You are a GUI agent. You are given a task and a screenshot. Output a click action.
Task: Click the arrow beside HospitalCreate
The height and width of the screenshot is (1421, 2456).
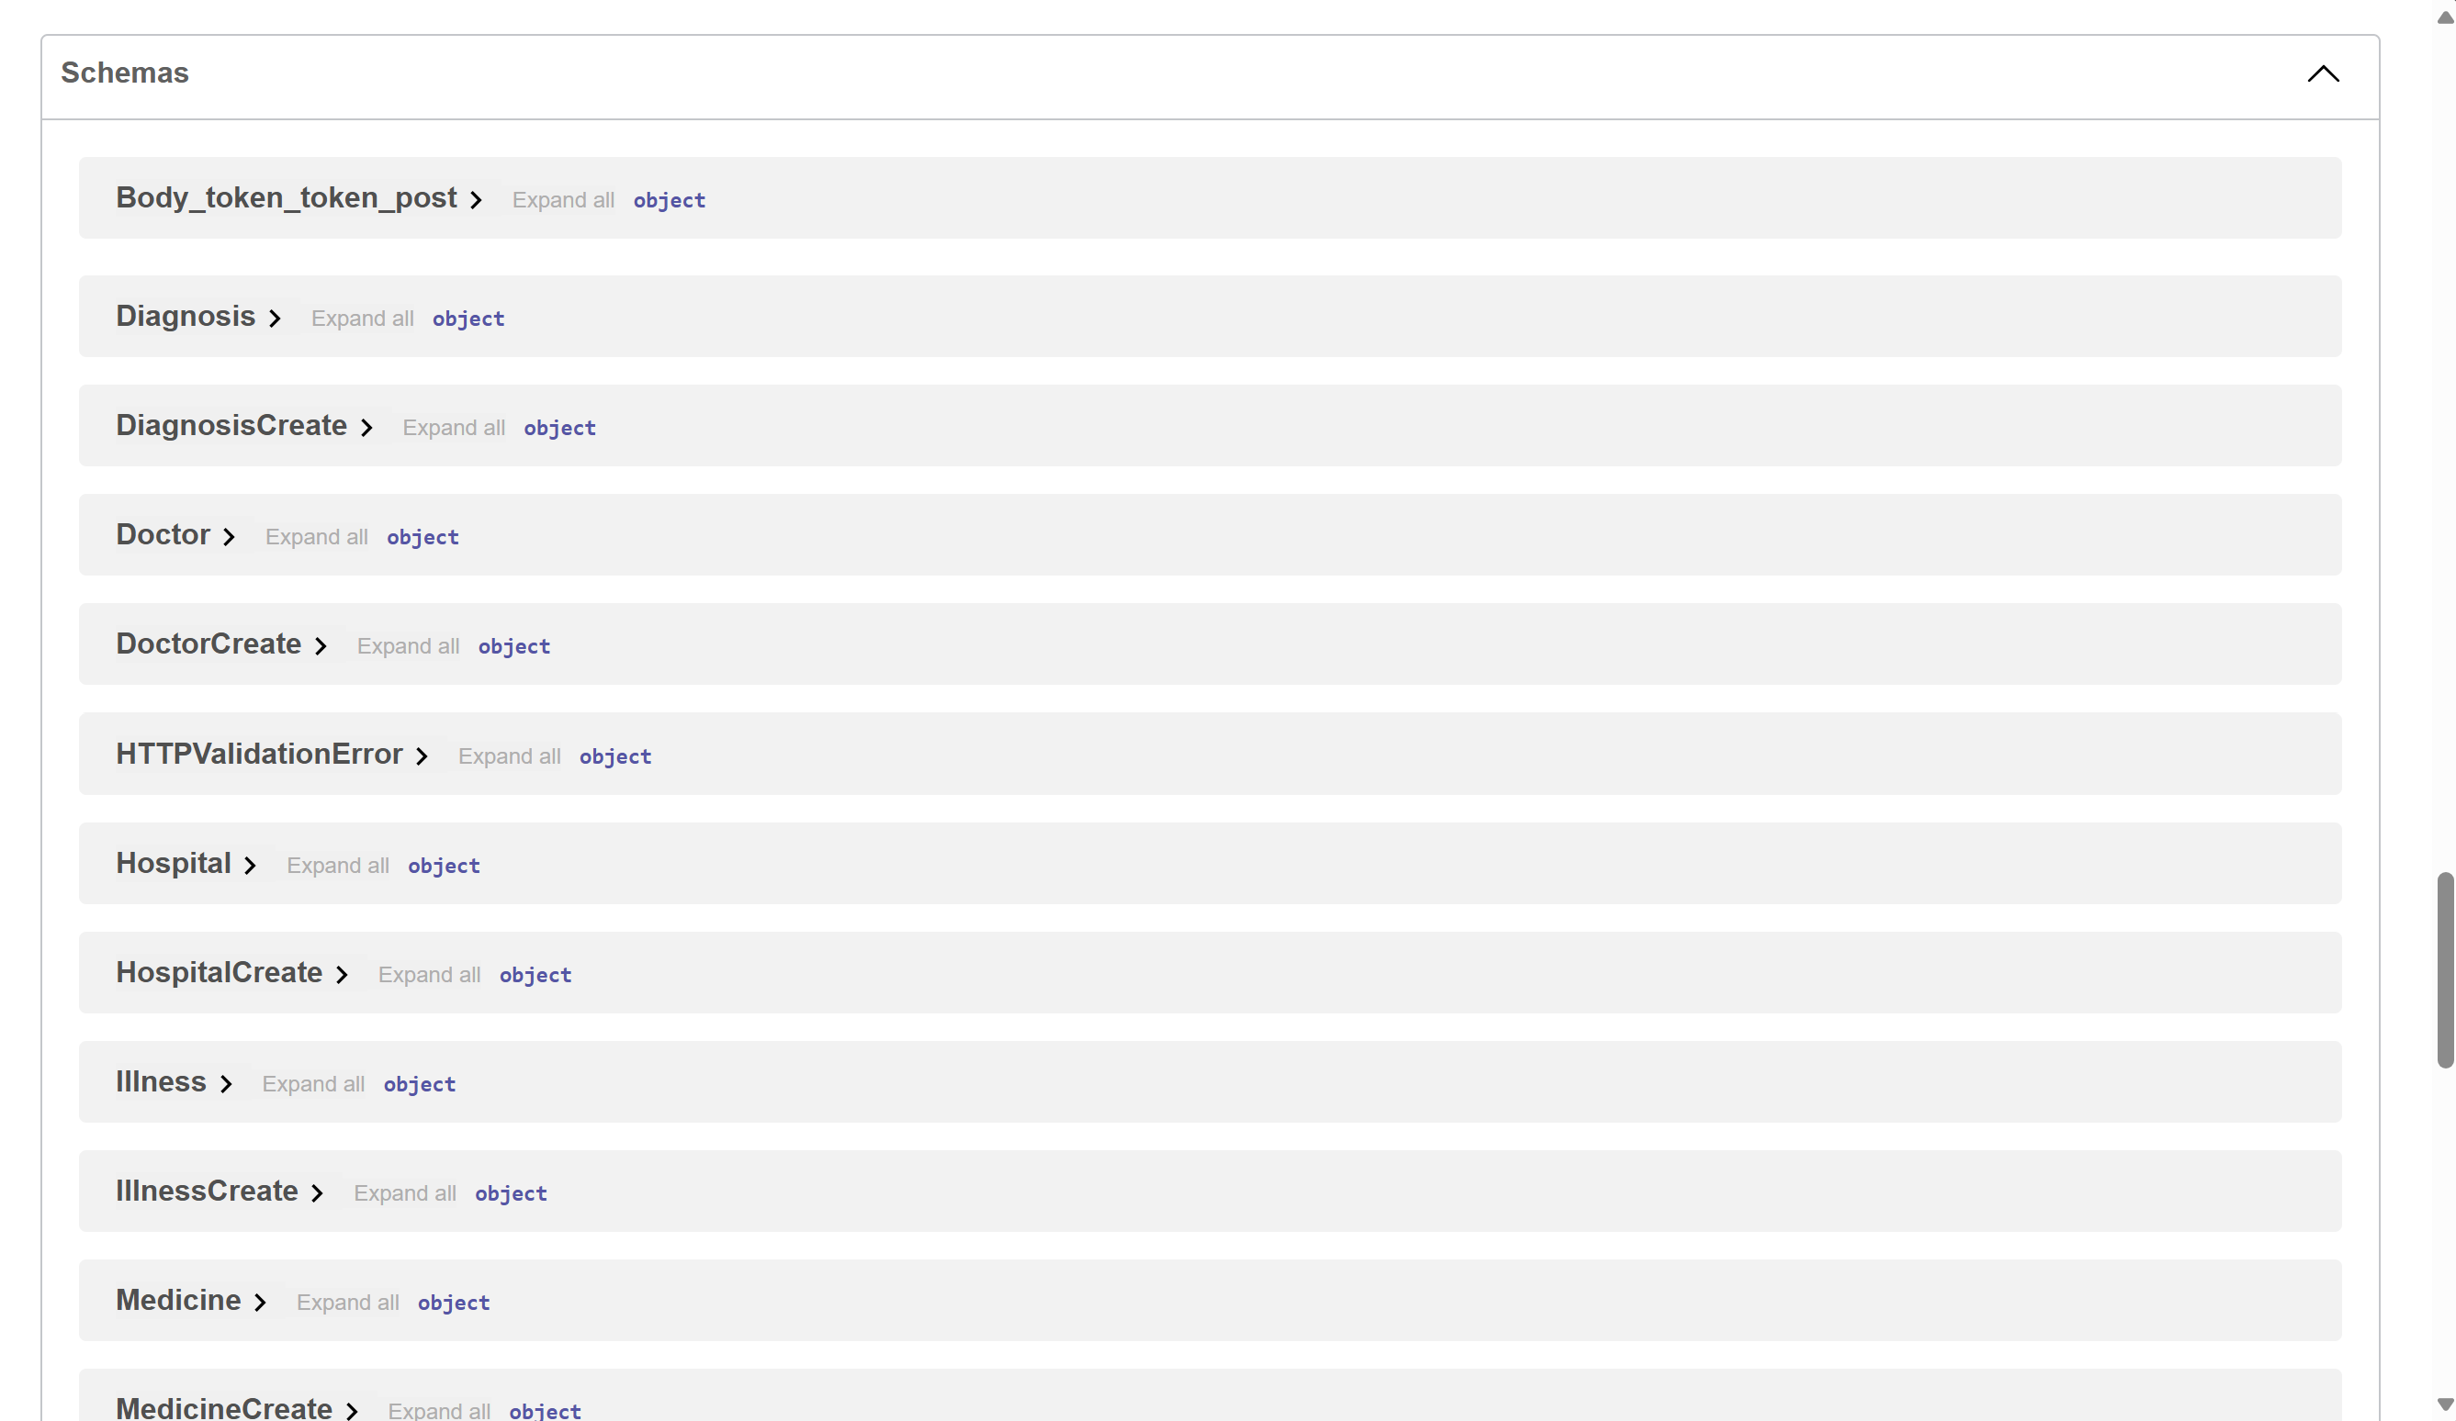point(342,975)
